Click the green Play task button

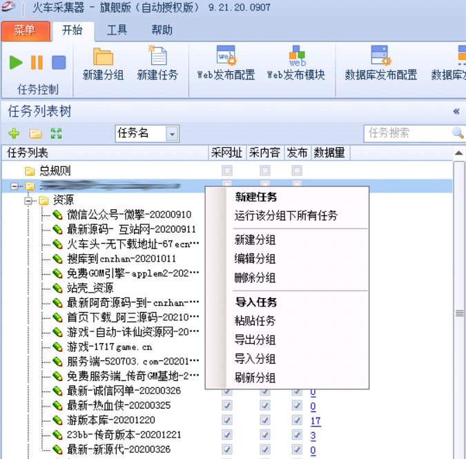pyautogui.click(x=16, y=63)
